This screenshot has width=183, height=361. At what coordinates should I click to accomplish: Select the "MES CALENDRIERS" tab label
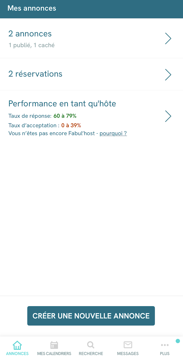54,354
